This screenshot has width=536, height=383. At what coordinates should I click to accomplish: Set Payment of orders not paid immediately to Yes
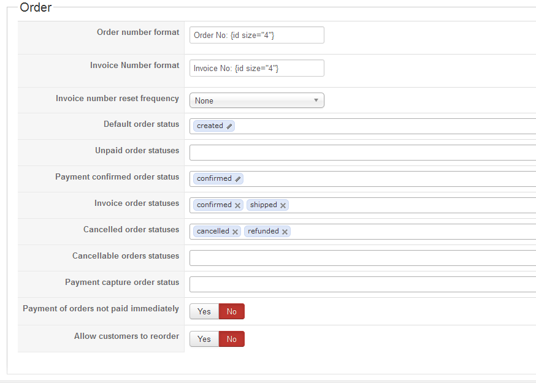(204, 311)
